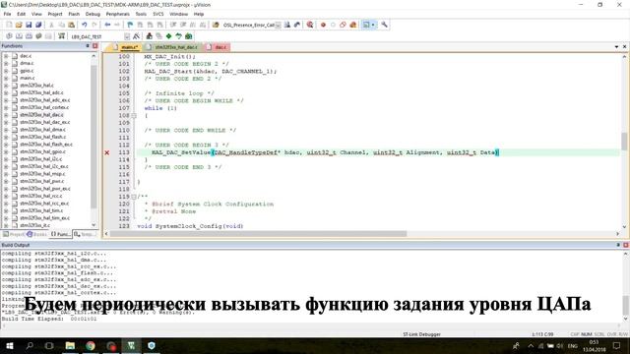630x354 pixels.
Task: Open Manage Project Items icon
Action: point(149,36)
